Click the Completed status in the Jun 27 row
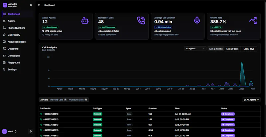Screen dimensions: 266x137 [228, 114]
